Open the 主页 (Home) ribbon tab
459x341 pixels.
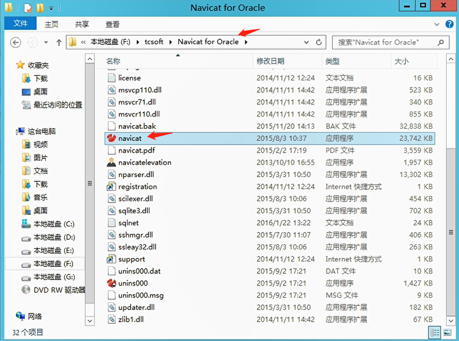click(x=52, y=24)
